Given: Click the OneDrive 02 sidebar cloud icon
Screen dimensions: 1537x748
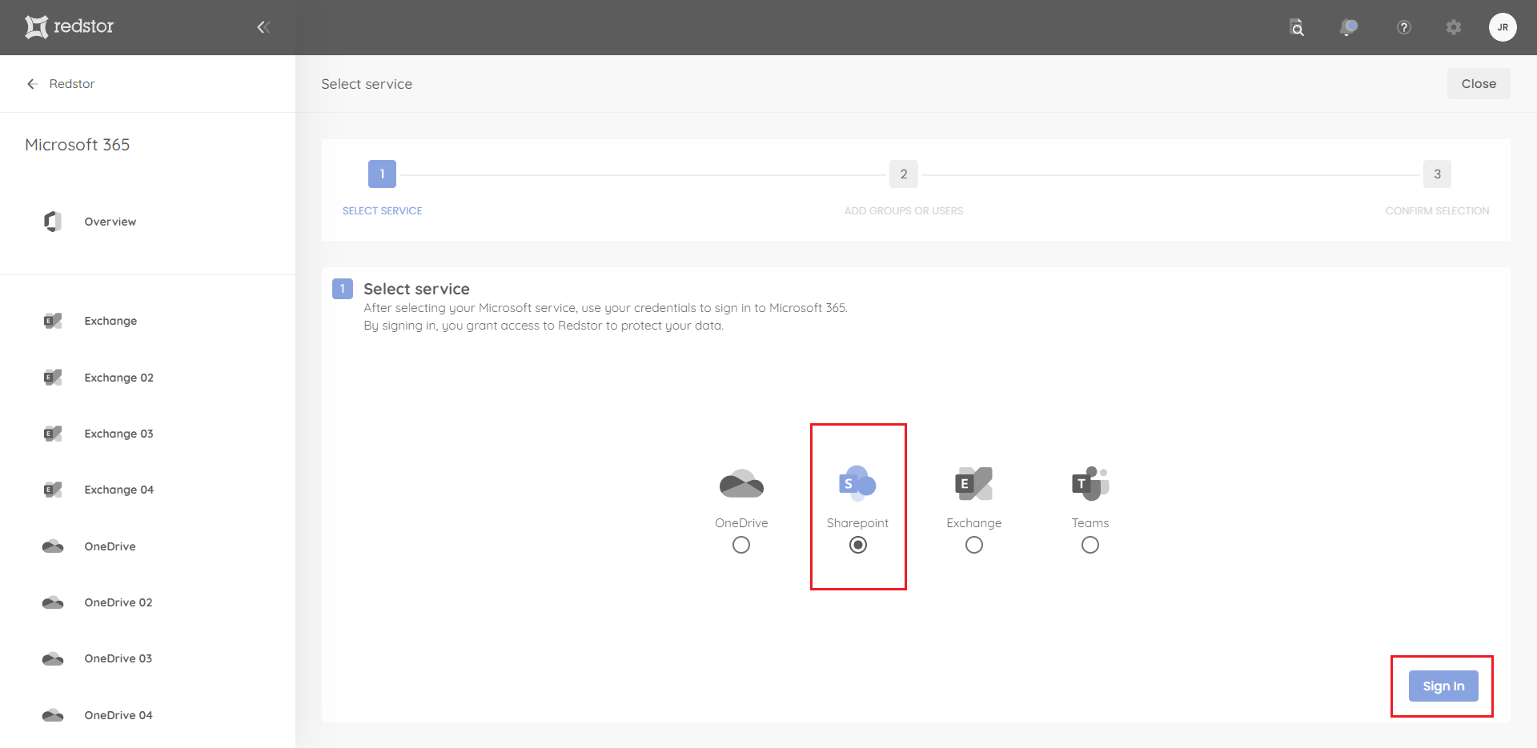Looking at the screenshot, I should (x=53, y=602).
